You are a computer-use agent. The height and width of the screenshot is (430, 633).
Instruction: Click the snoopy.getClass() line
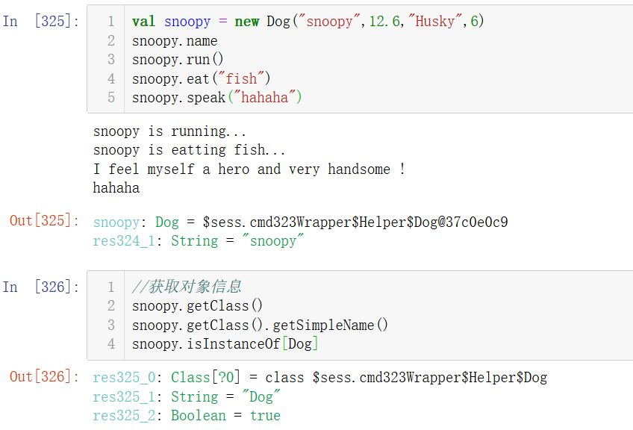(197, 305)
